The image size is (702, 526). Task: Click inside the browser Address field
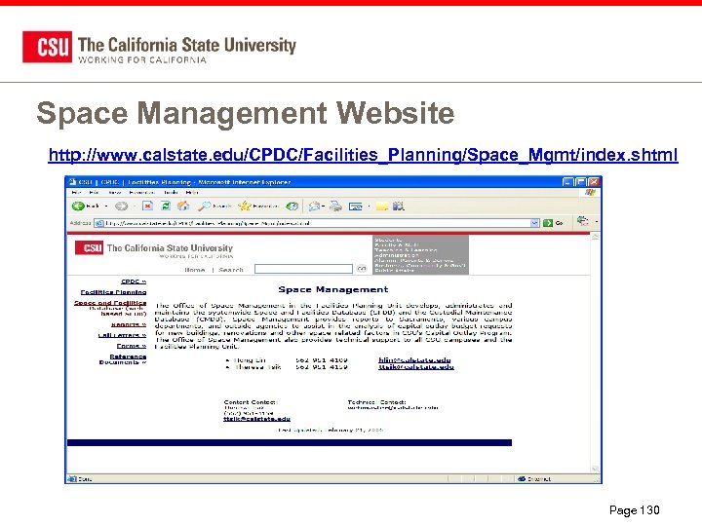[x=312, y=223]
